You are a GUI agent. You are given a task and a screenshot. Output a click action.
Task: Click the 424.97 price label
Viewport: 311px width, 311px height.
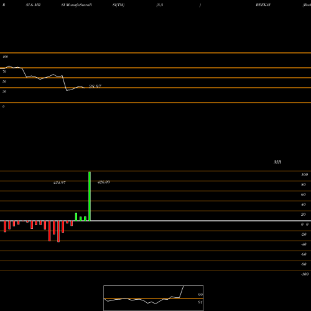pyautogui.click(x=60, y=183)
